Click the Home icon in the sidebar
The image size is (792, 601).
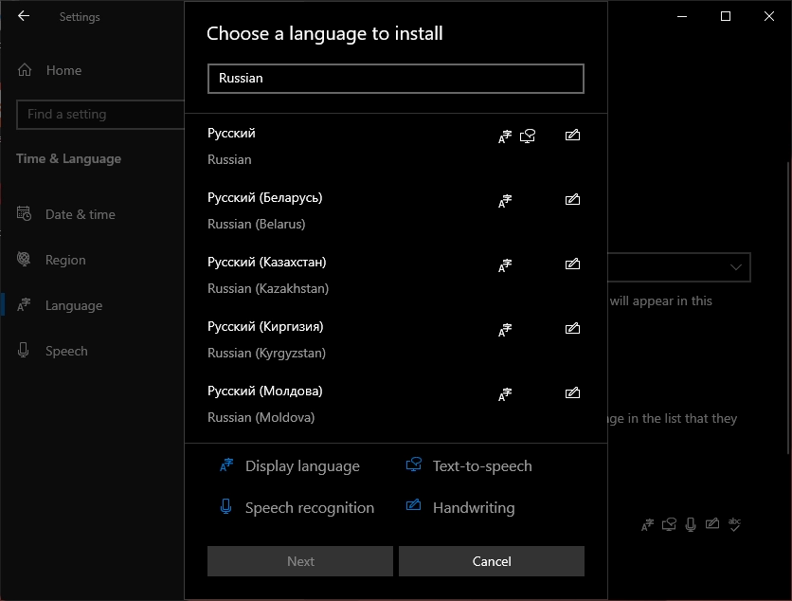pos(25,70)
